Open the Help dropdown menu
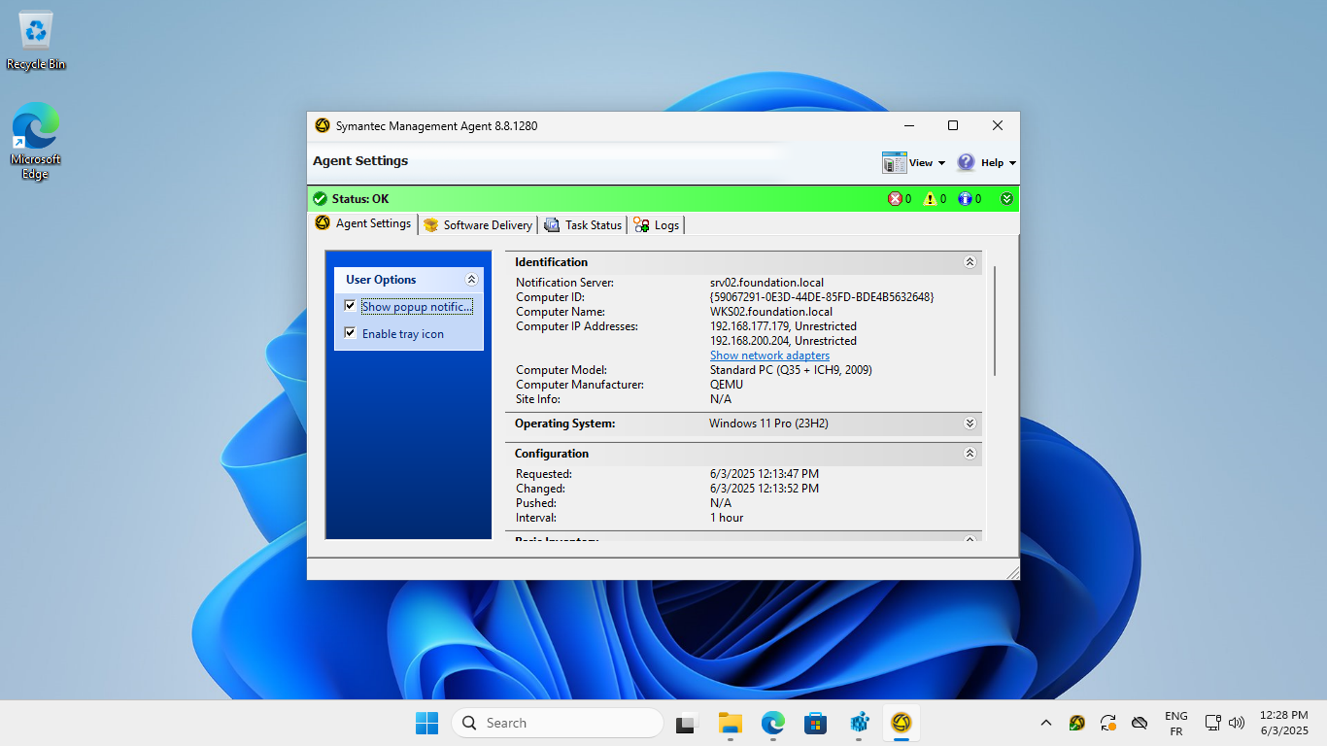The width and height of the screenshot is (1327, 746). pos(987,163)
